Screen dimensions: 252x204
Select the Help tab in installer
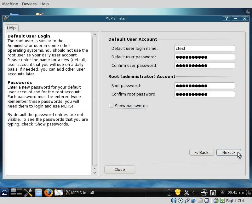pos(12,28)
